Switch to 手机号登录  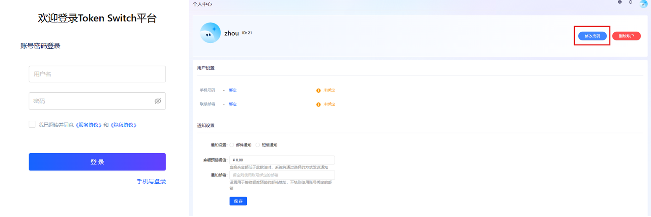point(151,181)
